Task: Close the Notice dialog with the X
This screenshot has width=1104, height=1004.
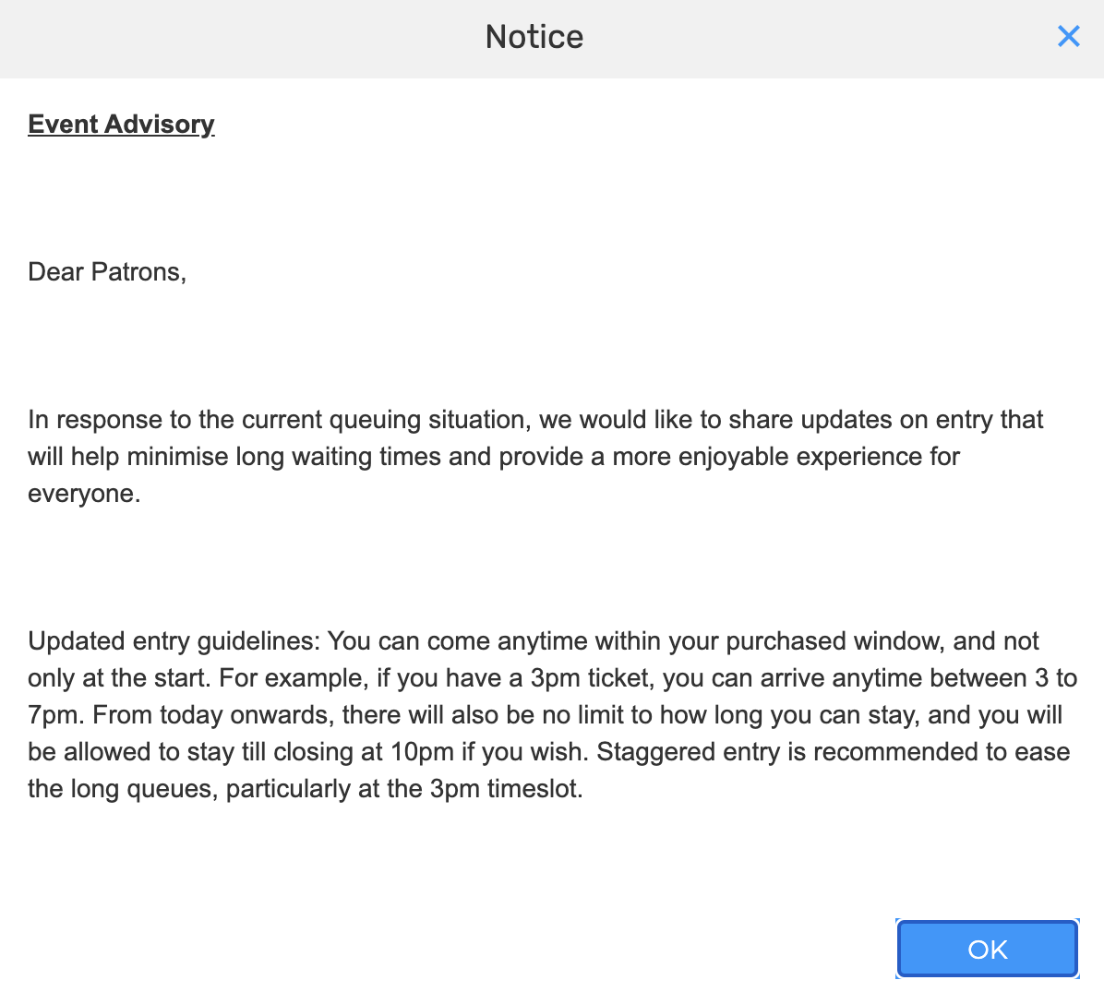Action: coord(1068,36)
